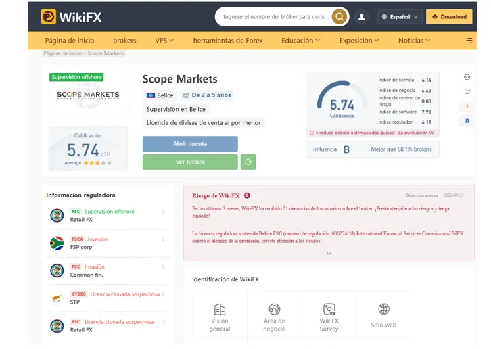Click the Visión general icon

[x=220, y=309]
